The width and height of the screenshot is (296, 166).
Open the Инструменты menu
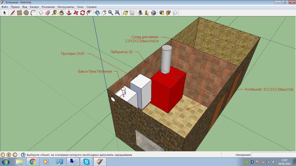(x=66, y=7)
